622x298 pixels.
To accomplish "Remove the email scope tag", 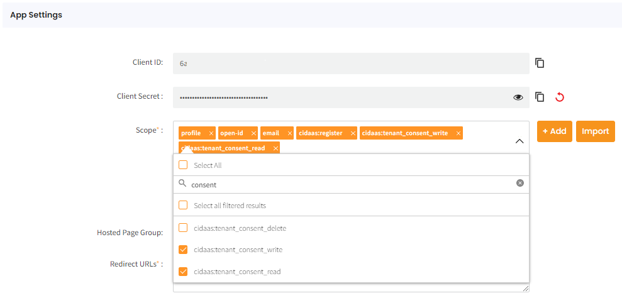I will point(289,133).
